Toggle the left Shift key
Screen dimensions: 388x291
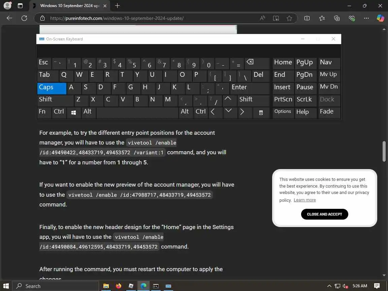click(56, 100)
